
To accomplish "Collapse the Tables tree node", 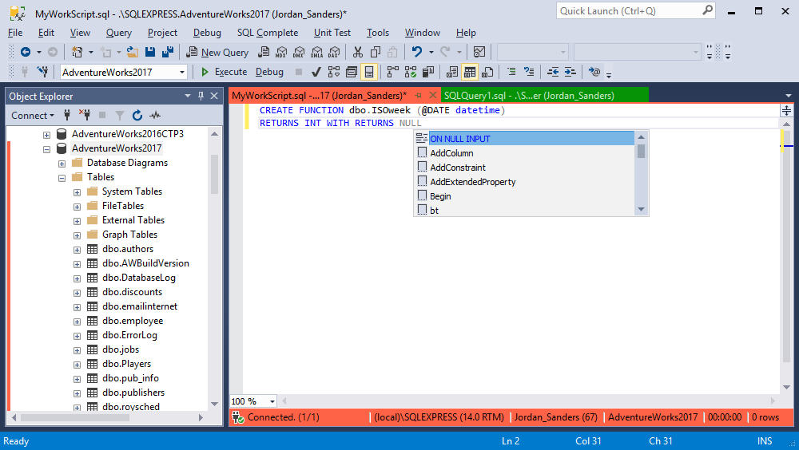I will (x=62, y=177).
